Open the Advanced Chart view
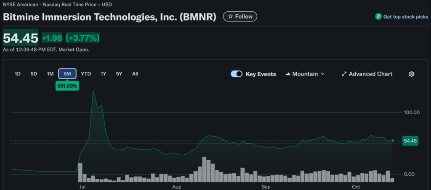 (x=370, y=74)
